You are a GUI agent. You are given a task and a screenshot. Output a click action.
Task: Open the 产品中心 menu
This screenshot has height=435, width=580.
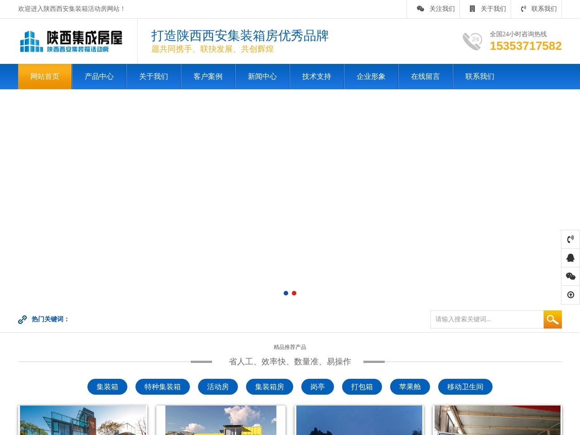tap(99, 77)
